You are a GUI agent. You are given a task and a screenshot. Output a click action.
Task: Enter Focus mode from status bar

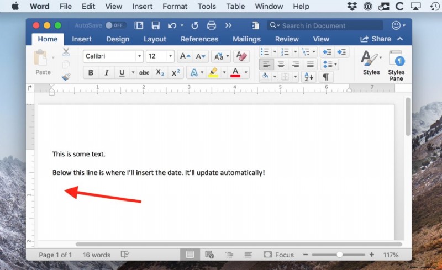(278, 255)
